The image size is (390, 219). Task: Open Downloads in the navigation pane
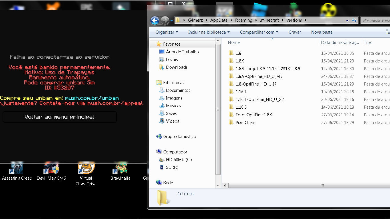tap(177, 67)
